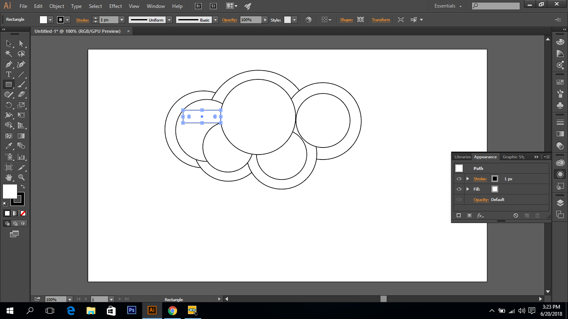
Task: Open the Basic brush definition dropdown
Action: pyautogui.click(x=215, y=20)
